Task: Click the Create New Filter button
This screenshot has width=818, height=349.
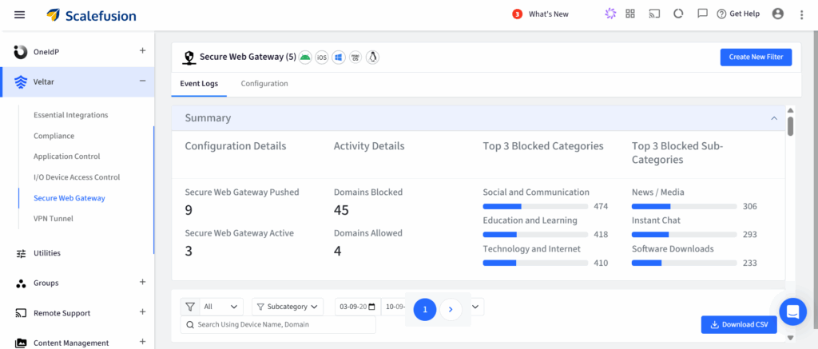Action: pyautogui.click(x=755, y=57)
